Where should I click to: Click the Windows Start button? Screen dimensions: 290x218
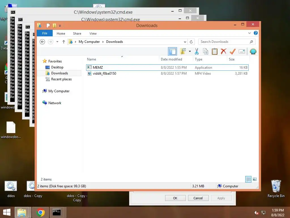click(7, 212)
